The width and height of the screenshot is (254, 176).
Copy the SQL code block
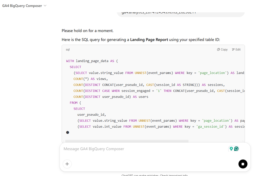222,50
